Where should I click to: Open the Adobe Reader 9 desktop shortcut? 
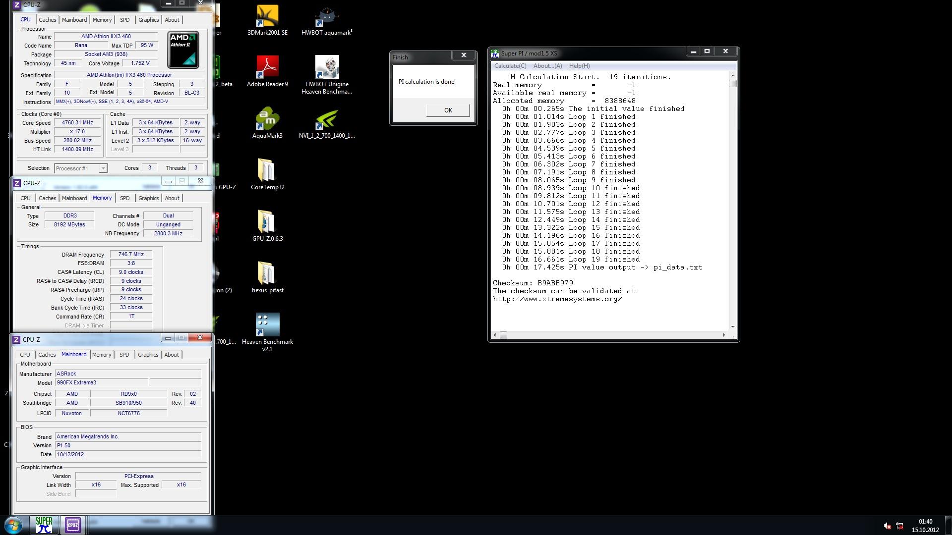[267, 71]
